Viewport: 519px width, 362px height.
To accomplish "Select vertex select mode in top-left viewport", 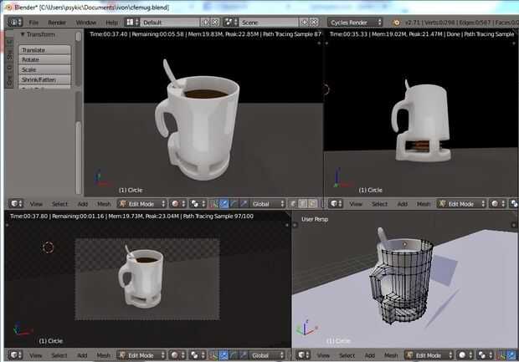I will [x=293, y=204].
